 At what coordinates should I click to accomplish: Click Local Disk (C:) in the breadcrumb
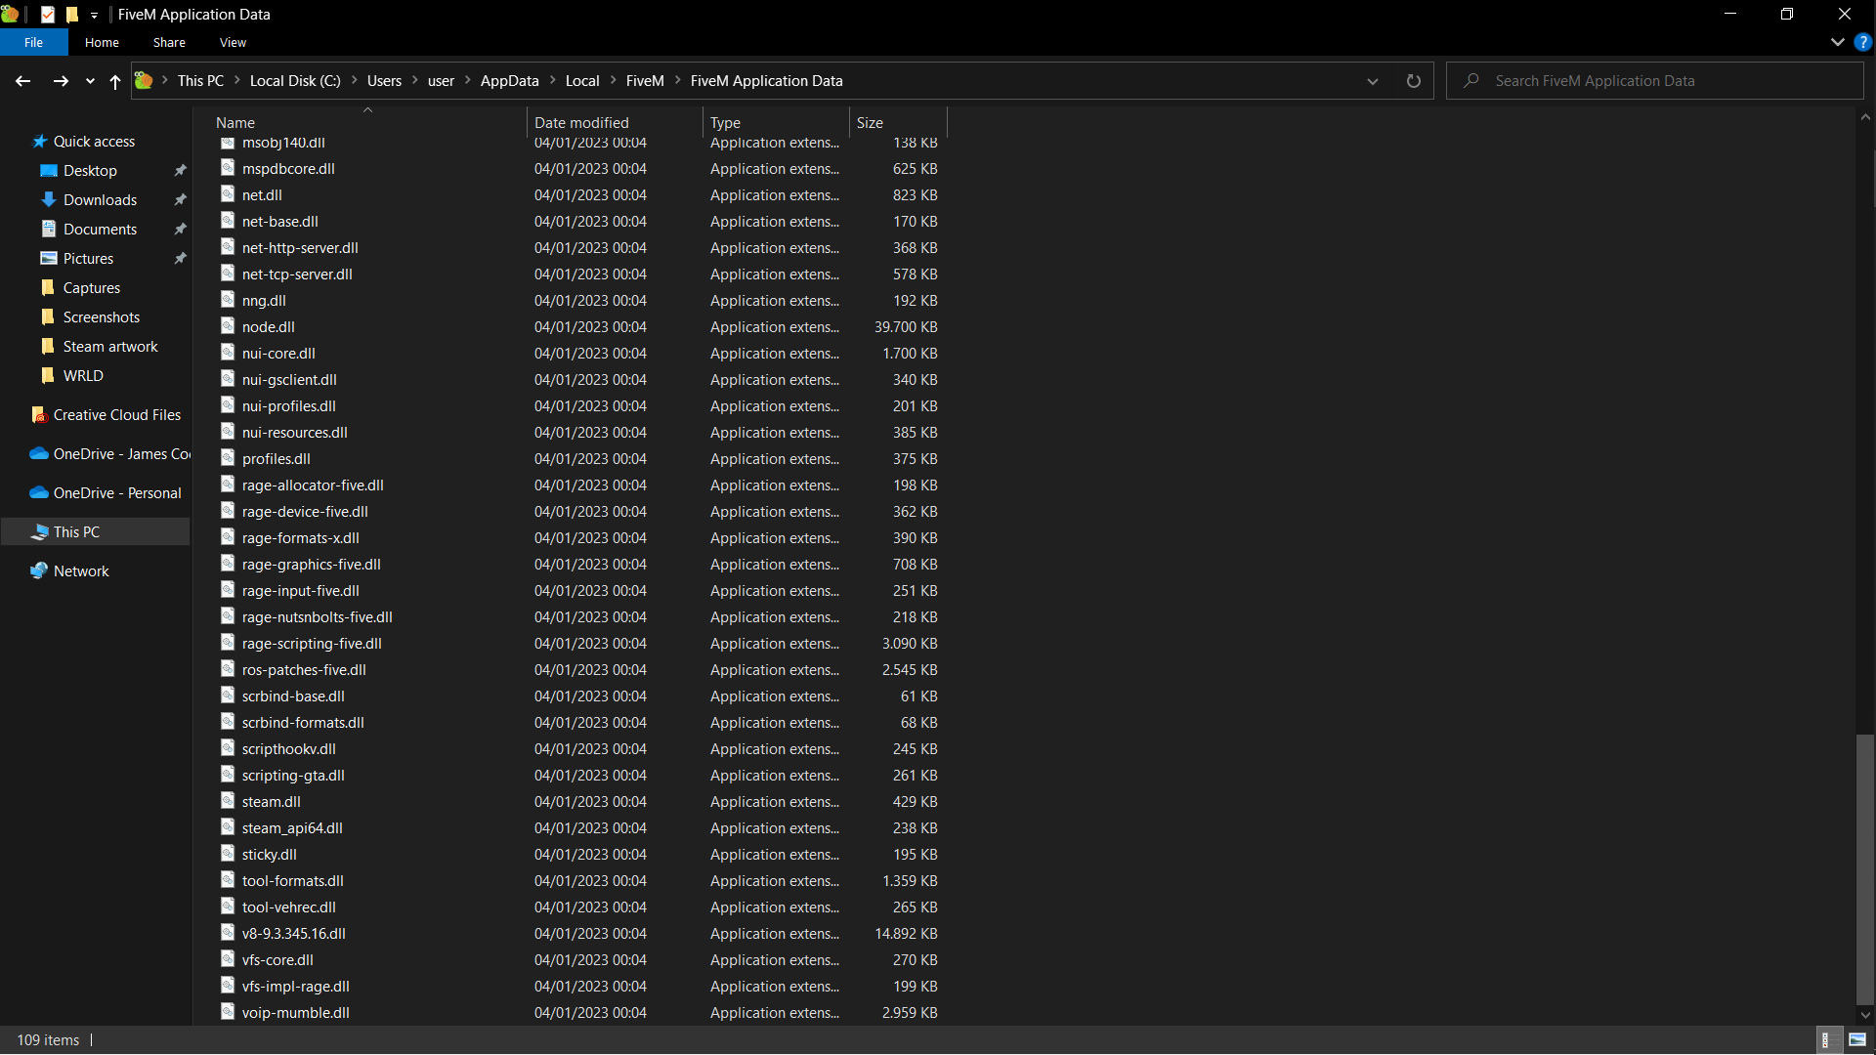[295, 81]
